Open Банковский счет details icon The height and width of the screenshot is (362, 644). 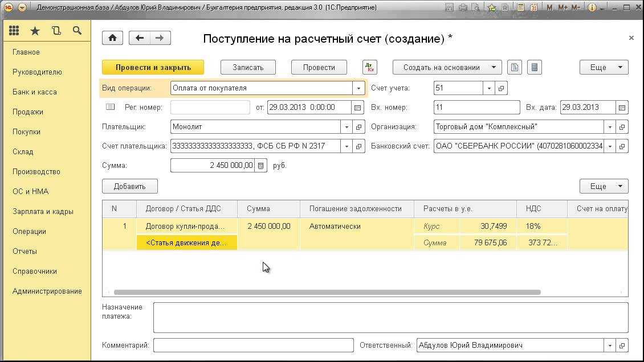tap(622, 146)
